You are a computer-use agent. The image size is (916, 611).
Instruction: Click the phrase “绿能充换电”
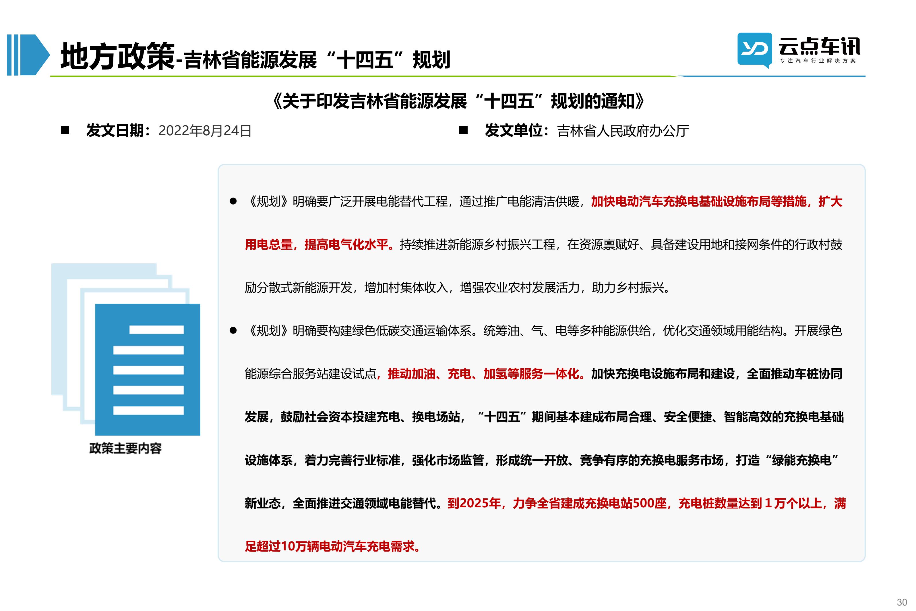coord(802,460)
